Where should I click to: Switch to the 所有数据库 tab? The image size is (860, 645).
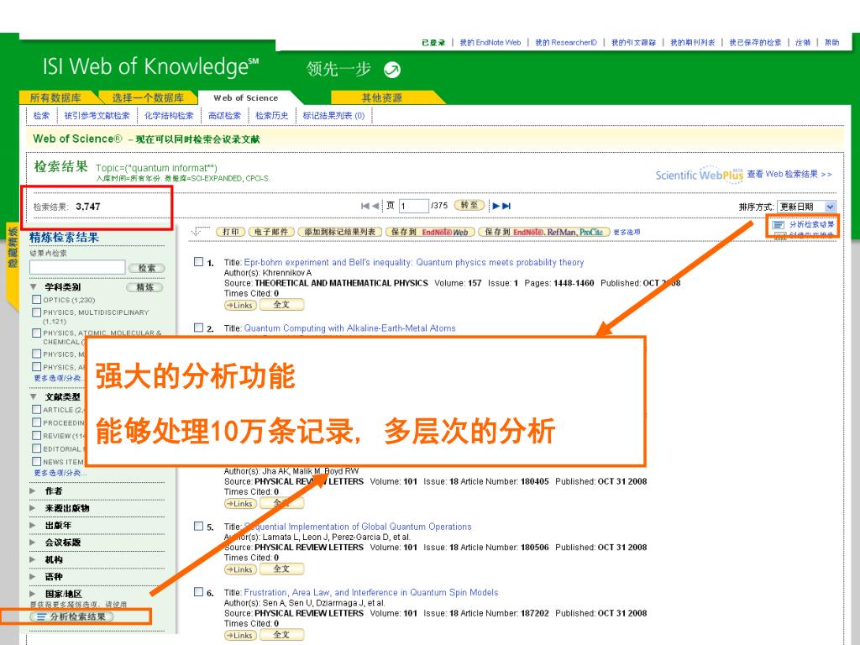click(55, 97)
